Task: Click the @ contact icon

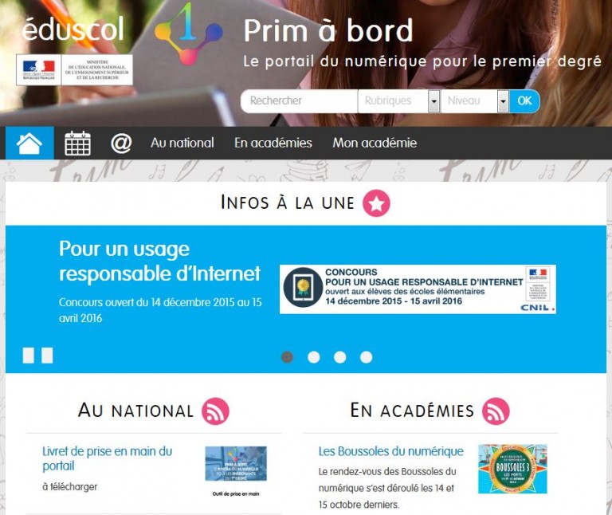Action: (x=121, y=143)
